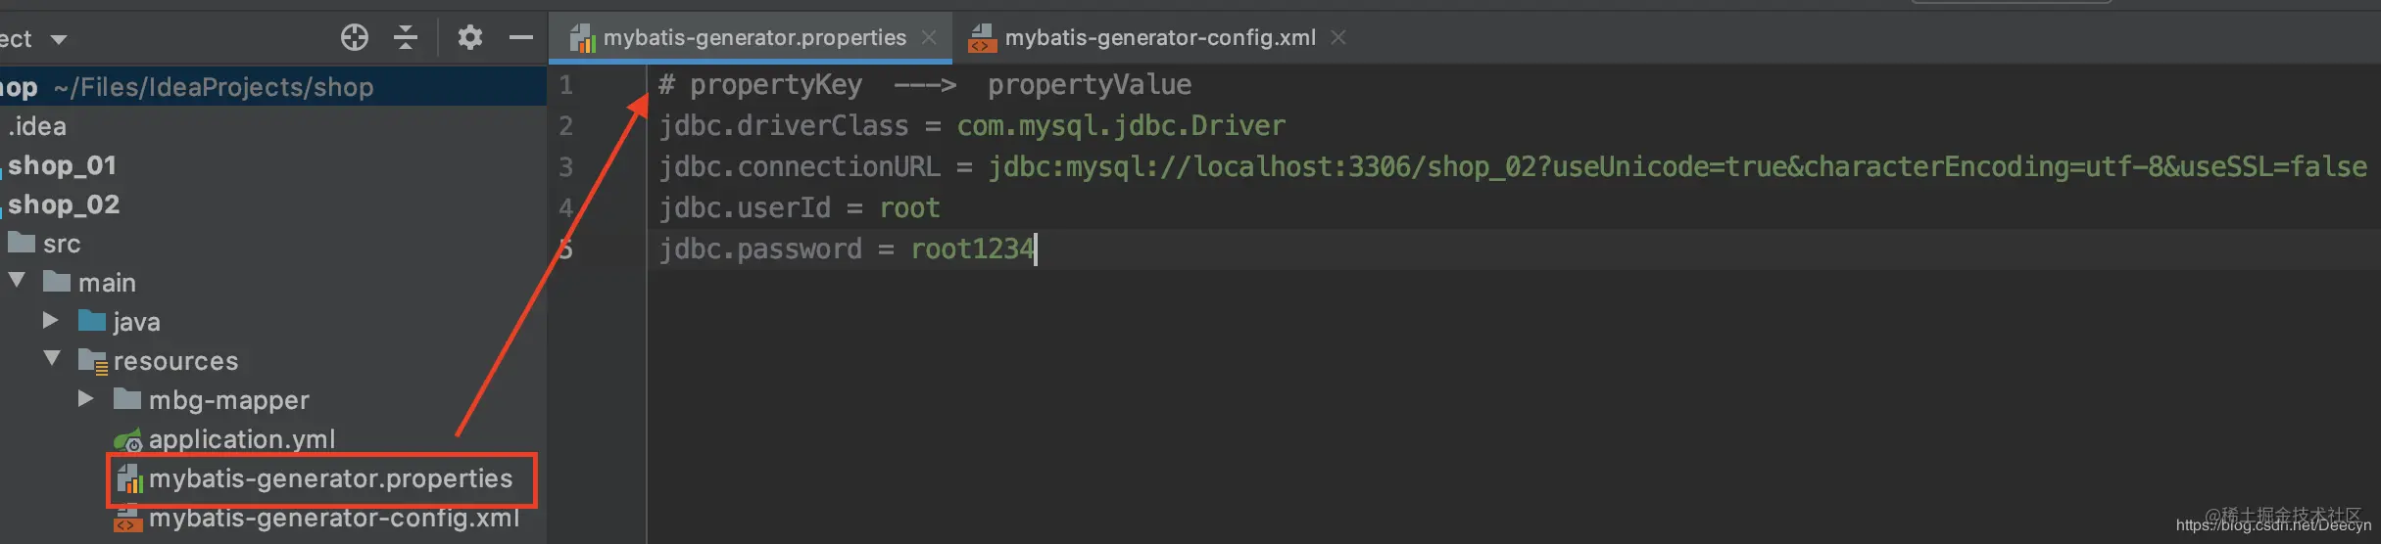The height and width of the screenshot is (544, 2381).
Task: Click the mbg-mapper folder icon
Action: (127, 398)
